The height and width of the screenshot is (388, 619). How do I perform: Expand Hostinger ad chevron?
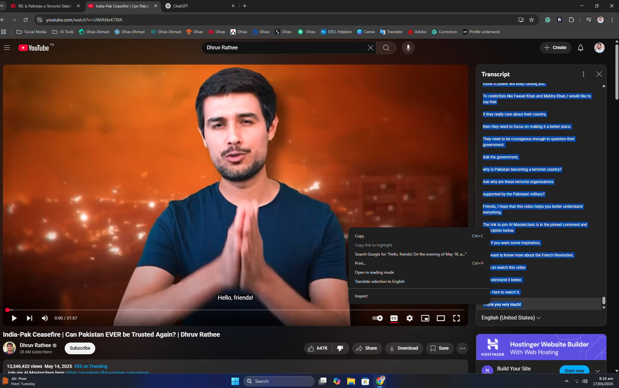click(x=598, y=371)
